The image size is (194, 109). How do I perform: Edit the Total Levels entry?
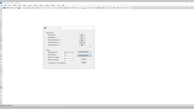[82, 35]
